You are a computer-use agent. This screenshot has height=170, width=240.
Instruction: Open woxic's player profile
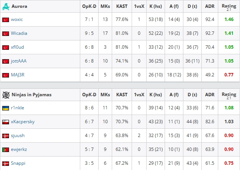(17, 19)
